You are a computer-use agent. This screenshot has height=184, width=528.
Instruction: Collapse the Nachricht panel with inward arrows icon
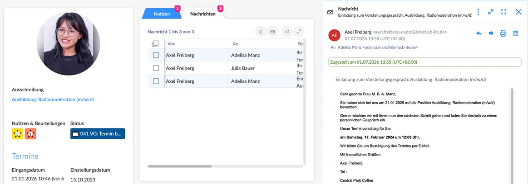pyautogui.click(x=491, y=12)
